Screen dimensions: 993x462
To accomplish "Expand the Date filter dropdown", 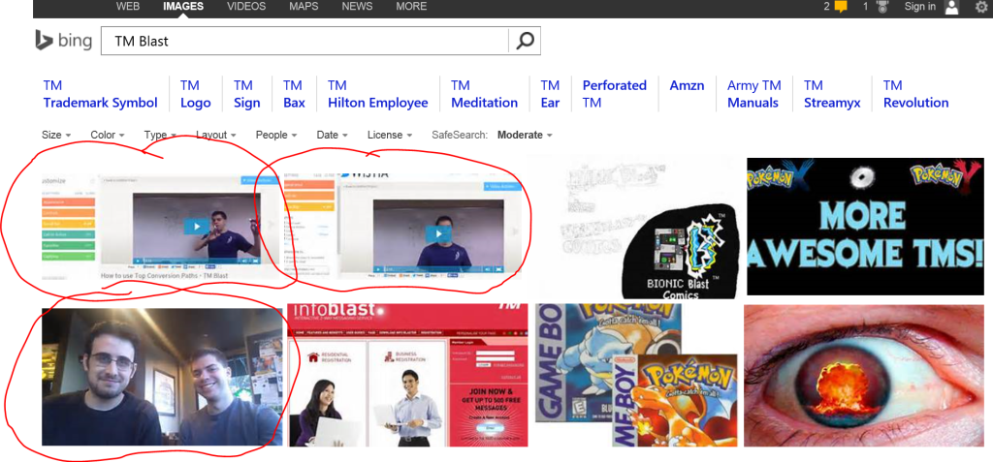I will click(x=332, y=135).
